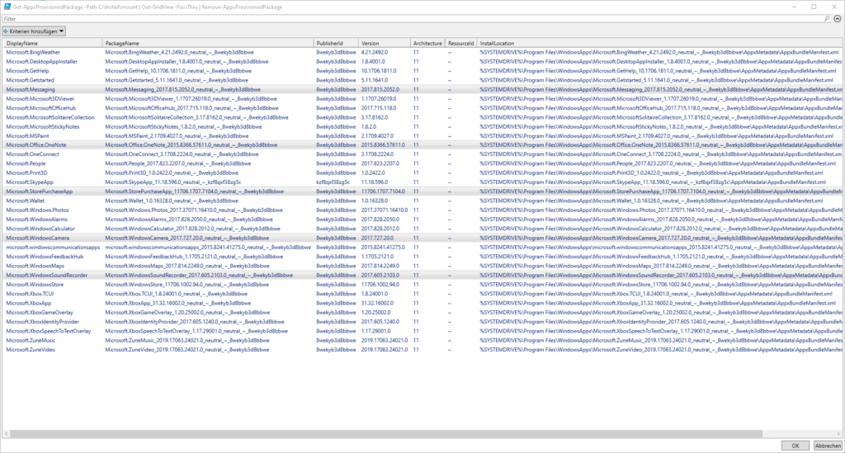
Task: Select the Microsoft.Xbox.TCUI row
Action: click(x=422, y=294)
